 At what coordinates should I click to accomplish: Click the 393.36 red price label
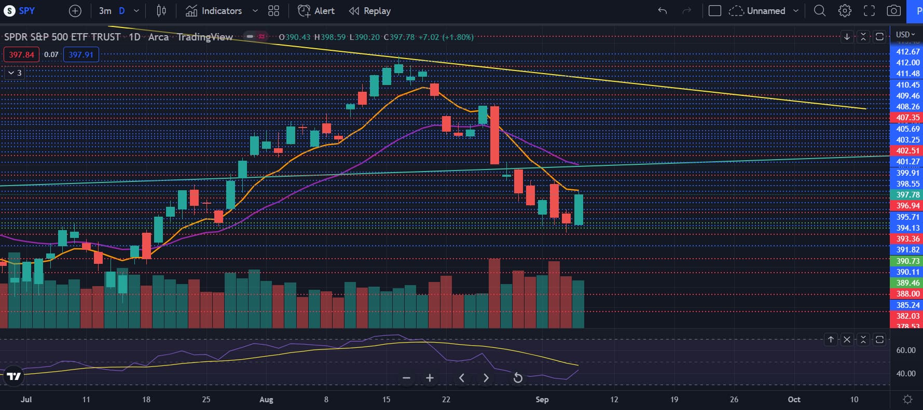pyautogui.click(x=907, y=239)
